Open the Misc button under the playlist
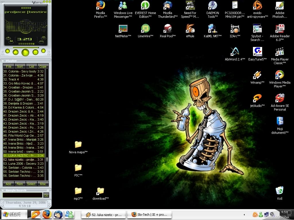Viewport: 294px width, 220px height. click(43, 184)
